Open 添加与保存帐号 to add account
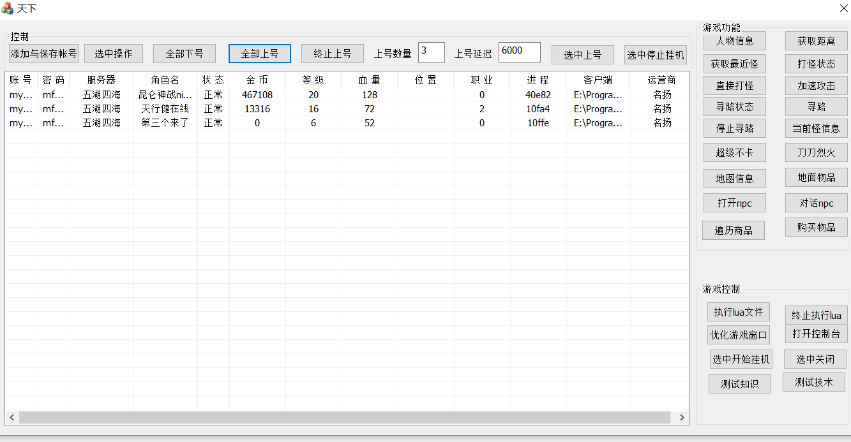851x442 pixels. tap(43, 54)
